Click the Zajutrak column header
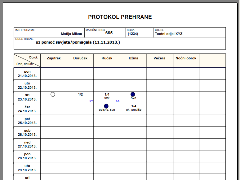 pos(54,58)
